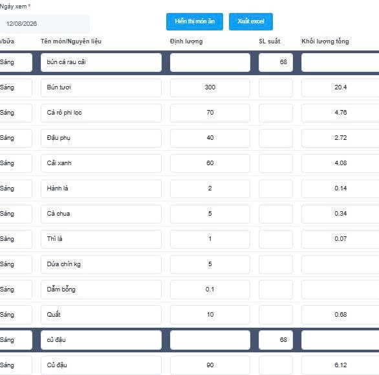Select the 'Tên món/Nguyên liệu' column header
The image size is (379, 375).
pyautogui.click(x=71, y=41)
